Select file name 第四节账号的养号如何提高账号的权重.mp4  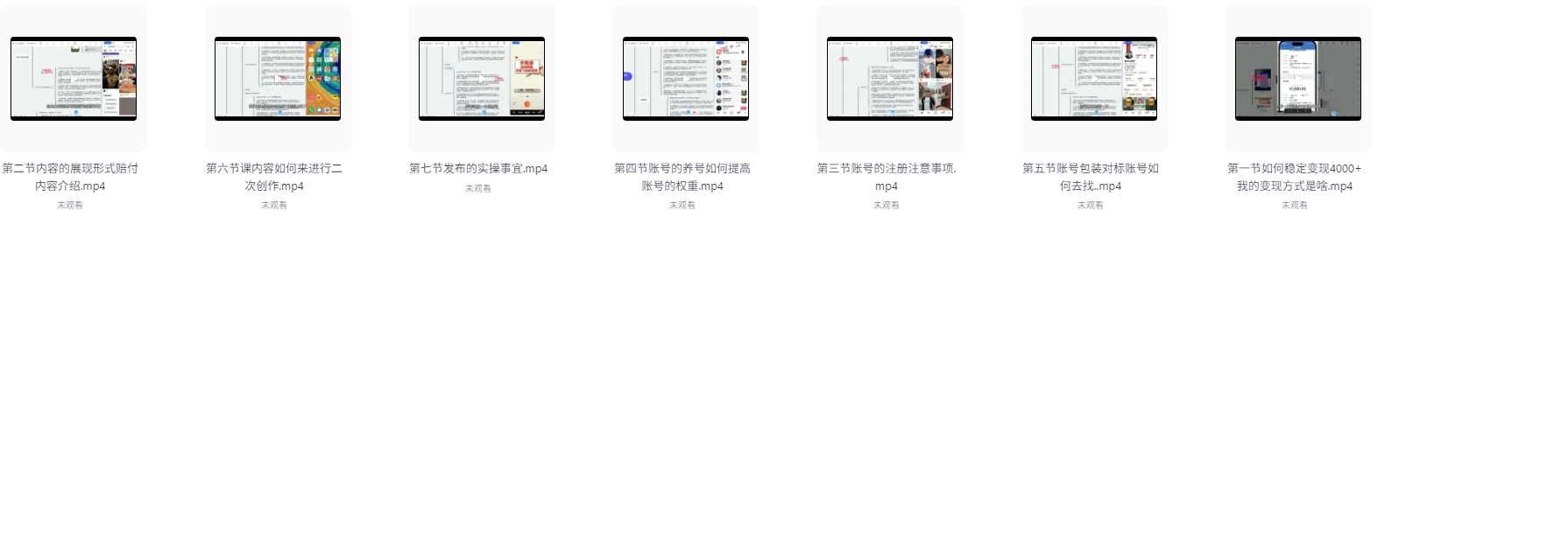coord(682,177)
